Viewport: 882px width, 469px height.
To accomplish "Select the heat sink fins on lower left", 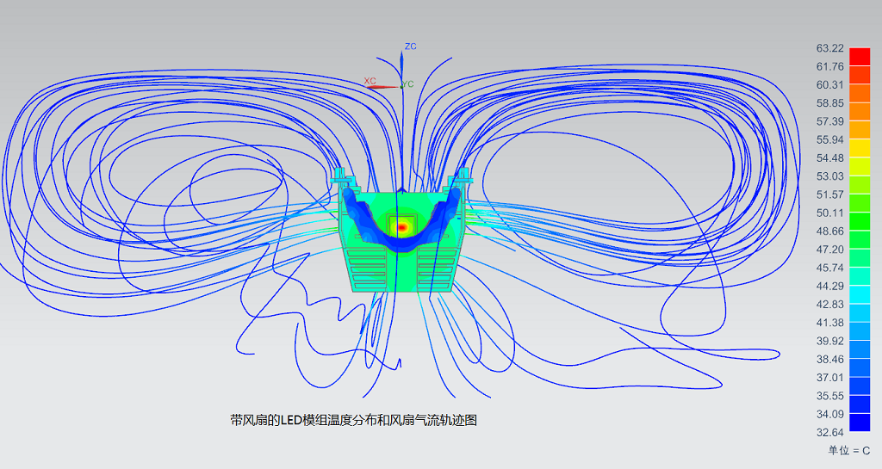I will pos(369,271).
